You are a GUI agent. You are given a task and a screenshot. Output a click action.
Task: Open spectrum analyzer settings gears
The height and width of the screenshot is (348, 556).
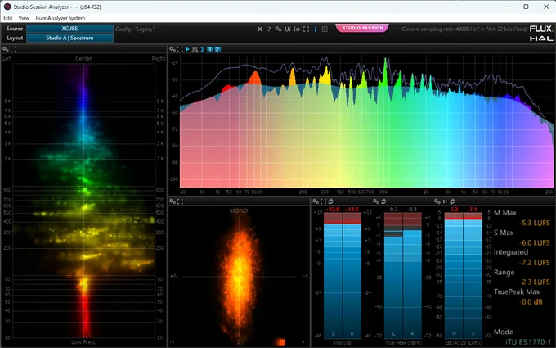coord(173,49)
